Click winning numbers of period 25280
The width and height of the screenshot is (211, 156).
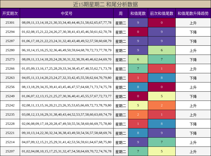[67, 50]
